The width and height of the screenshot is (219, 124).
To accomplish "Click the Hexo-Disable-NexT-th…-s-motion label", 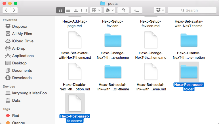I will (189, 55).
